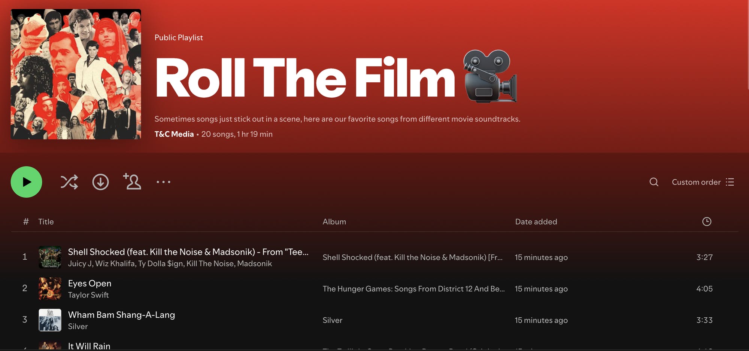
Task: Sort songs by the Date added column
Action: (536, 222)
